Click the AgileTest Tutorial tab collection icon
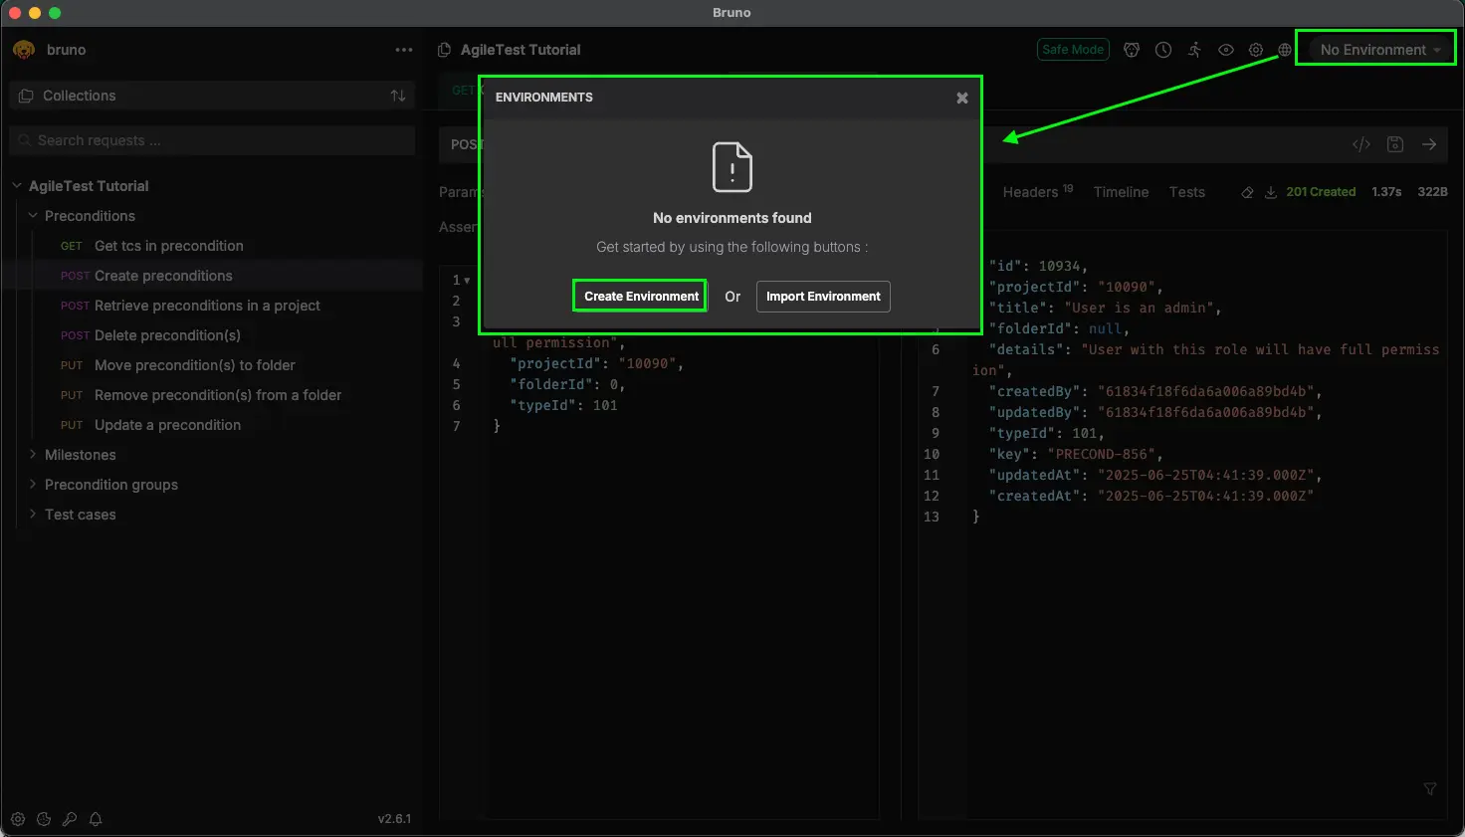Viewport: 1465px width, 837px height. pyautogui.click(x=445, y=50)
